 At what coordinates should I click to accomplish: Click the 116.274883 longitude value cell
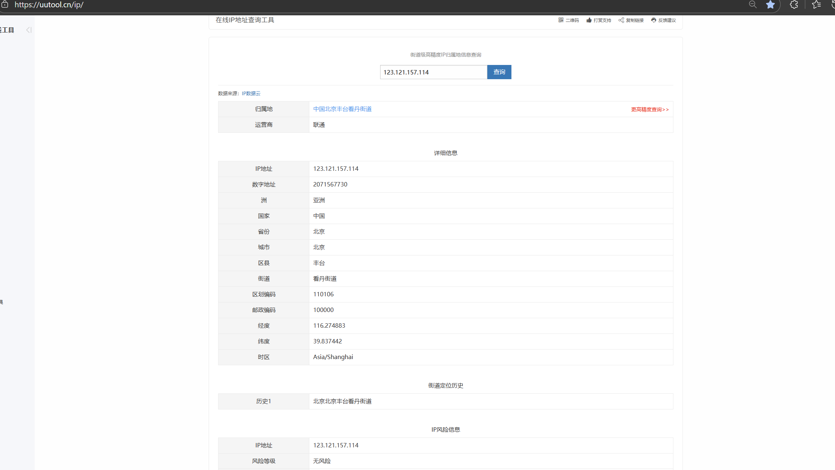(329, 325)
